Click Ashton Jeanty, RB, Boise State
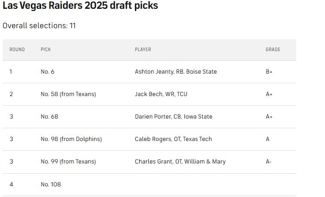Image resolution: width=325 pixels, height=197 pixels. click(x=176, y=71)
